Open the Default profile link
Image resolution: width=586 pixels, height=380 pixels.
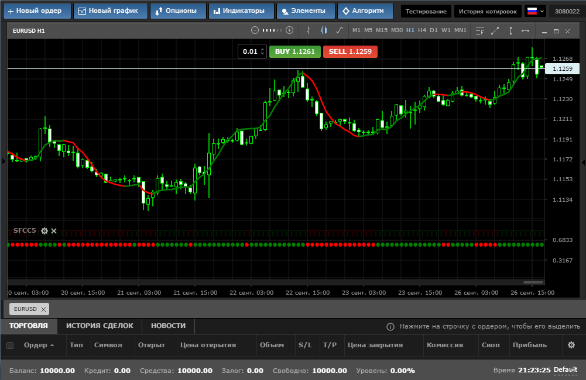[566, 370]
